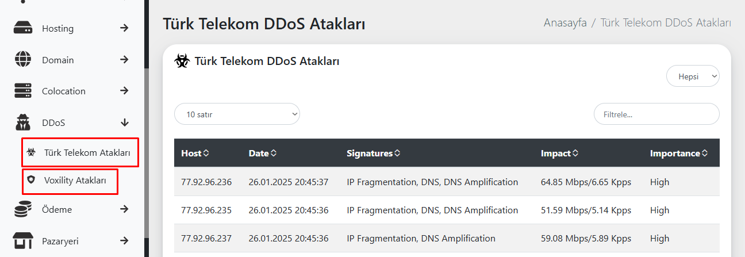Click the biohazard icon beside Türk Telekom Atakları
Viewport: 745px width, 257px height.
point(31,153)
